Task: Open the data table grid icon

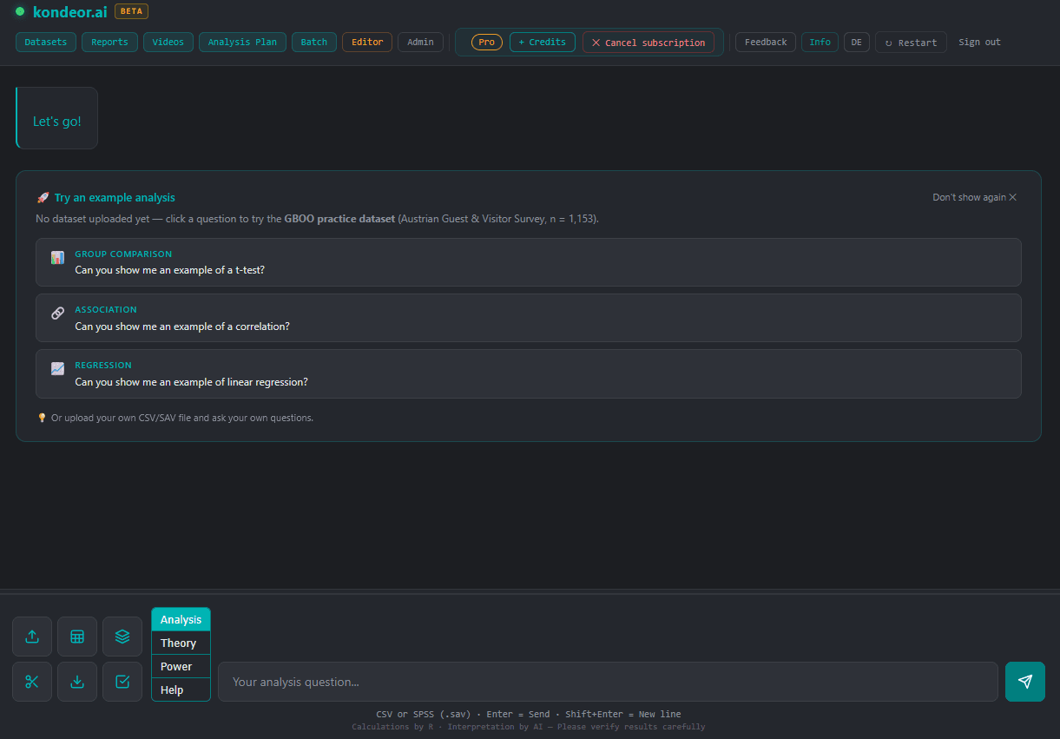Action: point(77,637)
